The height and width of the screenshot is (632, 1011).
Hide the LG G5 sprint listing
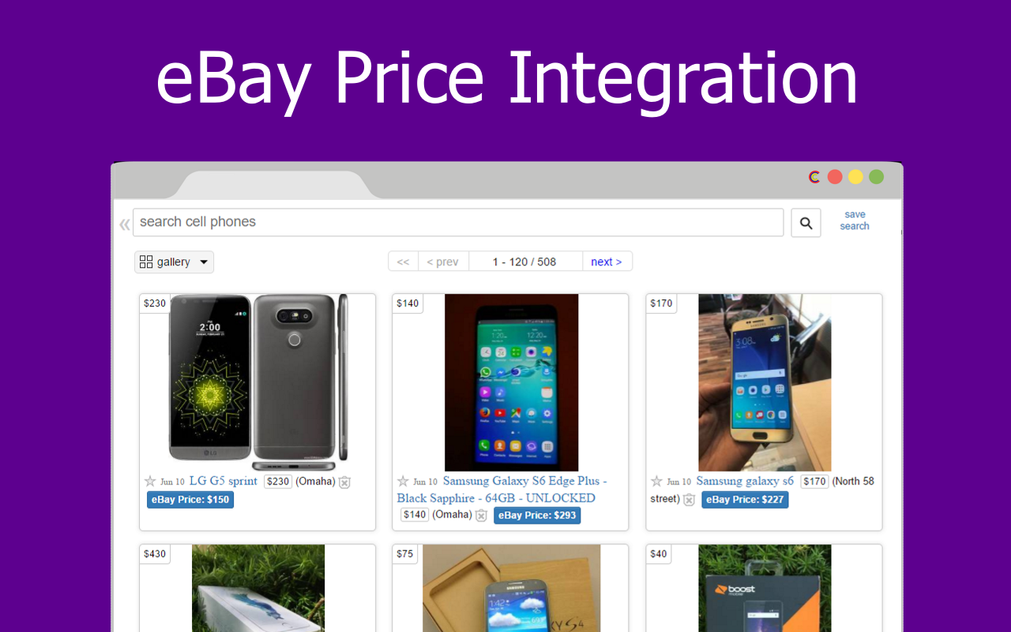click(344, 482)
